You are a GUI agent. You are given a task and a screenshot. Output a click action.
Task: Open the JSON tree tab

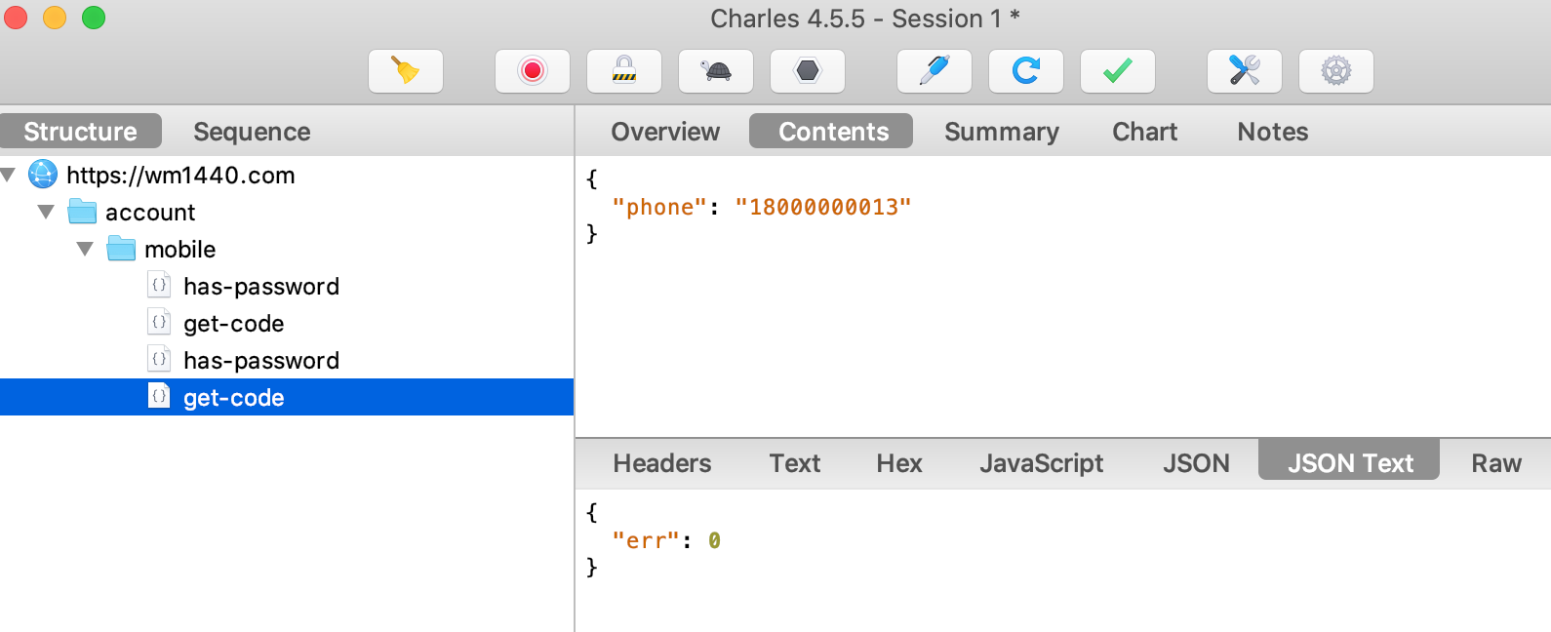coord(1196,463)
